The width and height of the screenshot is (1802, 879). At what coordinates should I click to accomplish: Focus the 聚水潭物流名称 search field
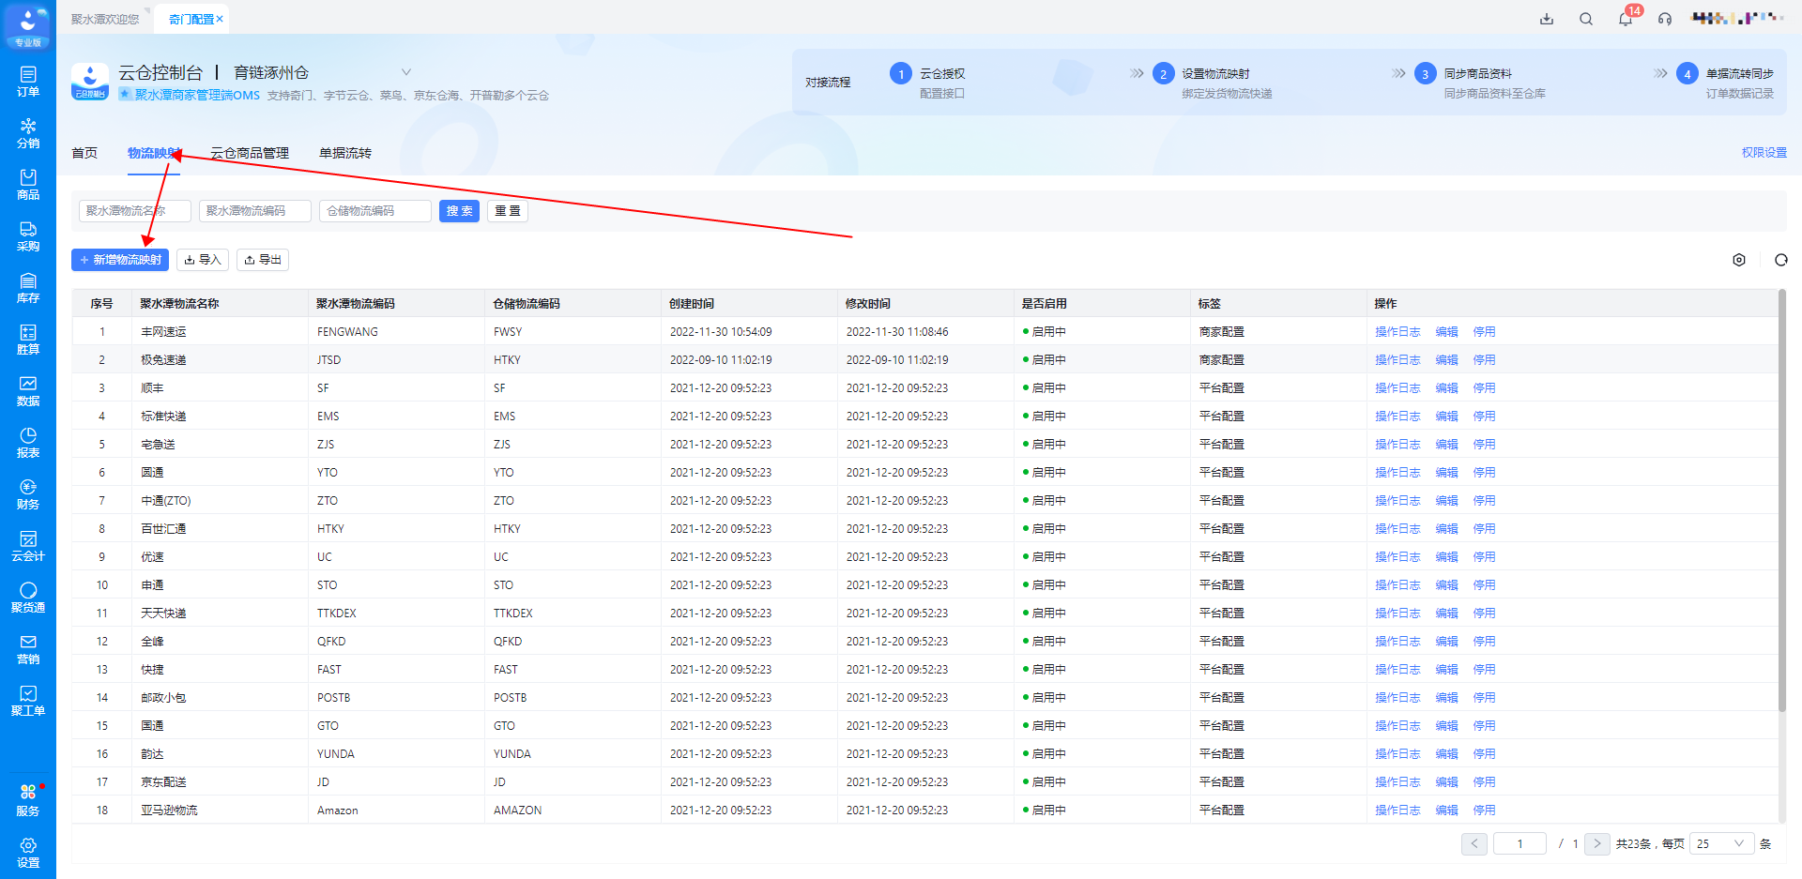click(x=135, y=211)
